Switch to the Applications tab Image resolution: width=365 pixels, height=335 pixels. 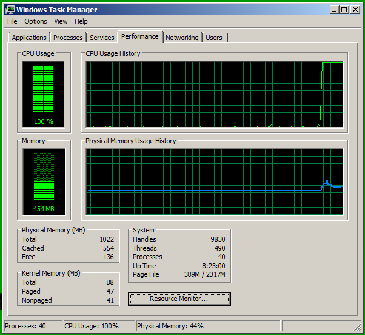[x=29, y=38]
